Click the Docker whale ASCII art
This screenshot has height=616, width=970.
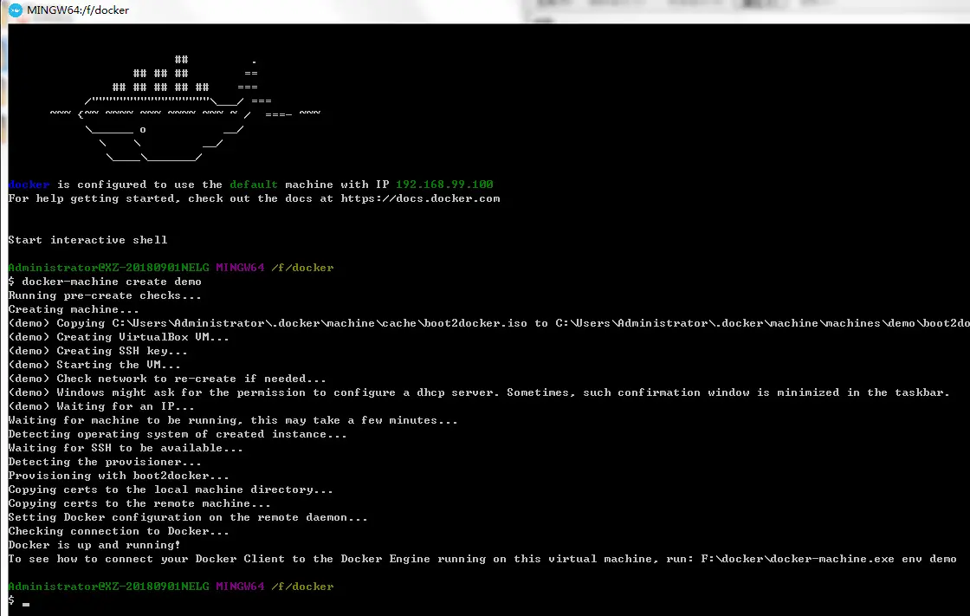(185, 108)
